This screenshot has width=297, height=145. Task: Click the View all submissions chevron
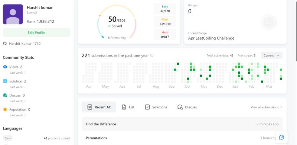click(x=281, y=107)
